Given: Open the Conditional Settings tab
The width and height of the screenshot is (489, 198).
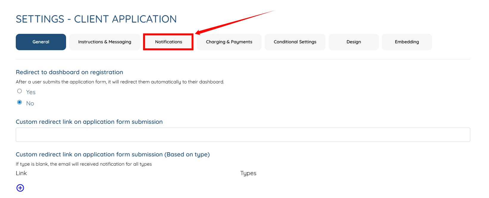Looking at the screenshot, I should pos(295,42).
